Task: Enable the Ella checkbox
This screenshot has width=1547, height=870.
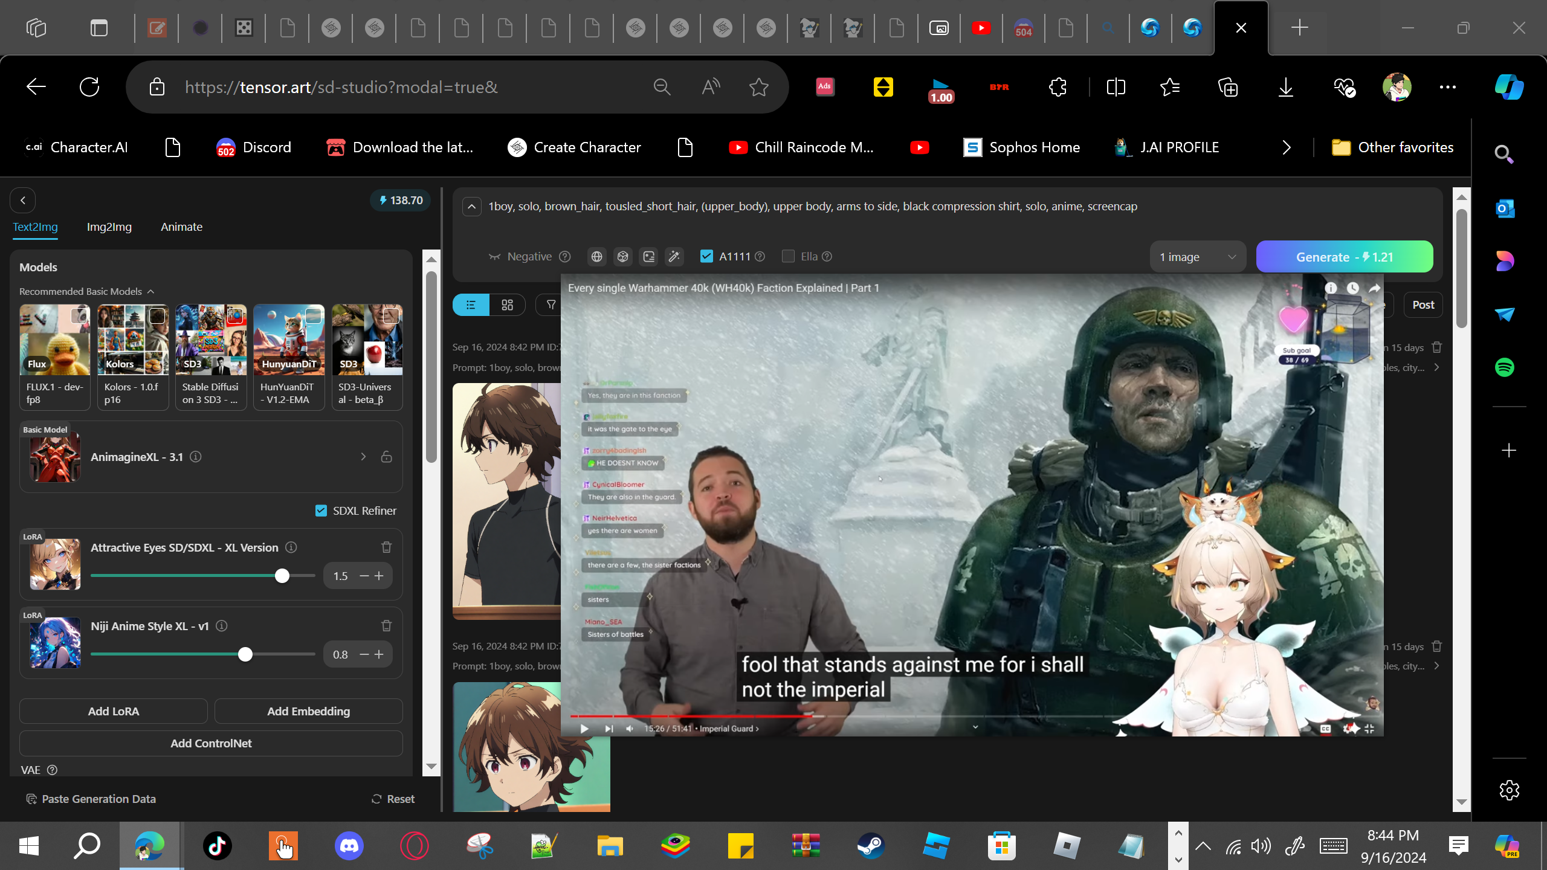Action: pyautogui.click(x=788, y=256)
